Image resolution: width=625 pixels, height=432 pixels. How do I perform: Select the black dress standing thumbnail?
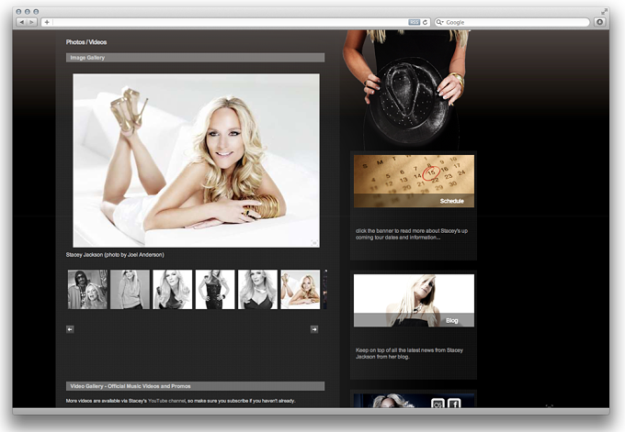(x=215, y=289)
